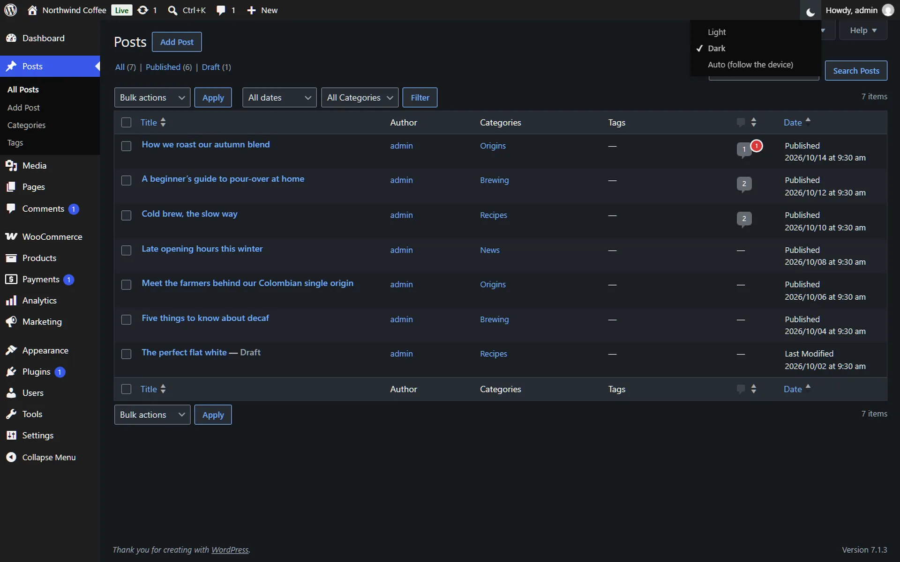Open the Categories submenu item
Image resolution: width=900 pixels, height=562 pixels.
pyautogui.click(x=26, y=125)
